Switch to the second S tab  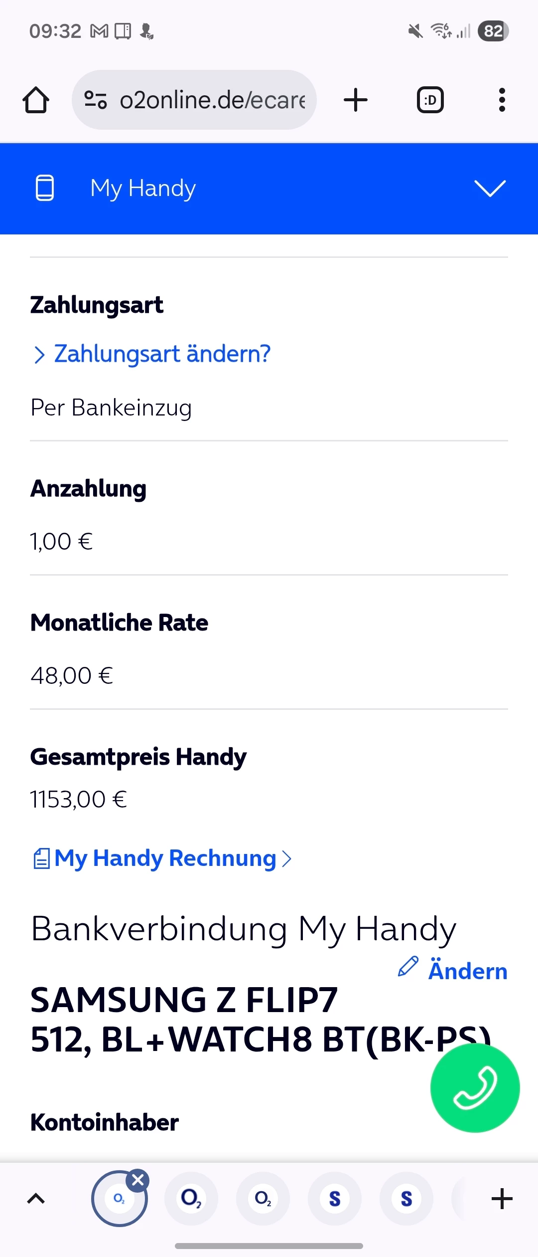tap(406, 1199)
